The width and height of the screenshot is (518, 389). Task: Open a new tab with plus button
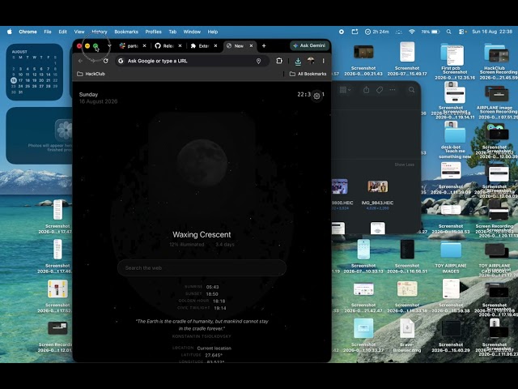264,46
